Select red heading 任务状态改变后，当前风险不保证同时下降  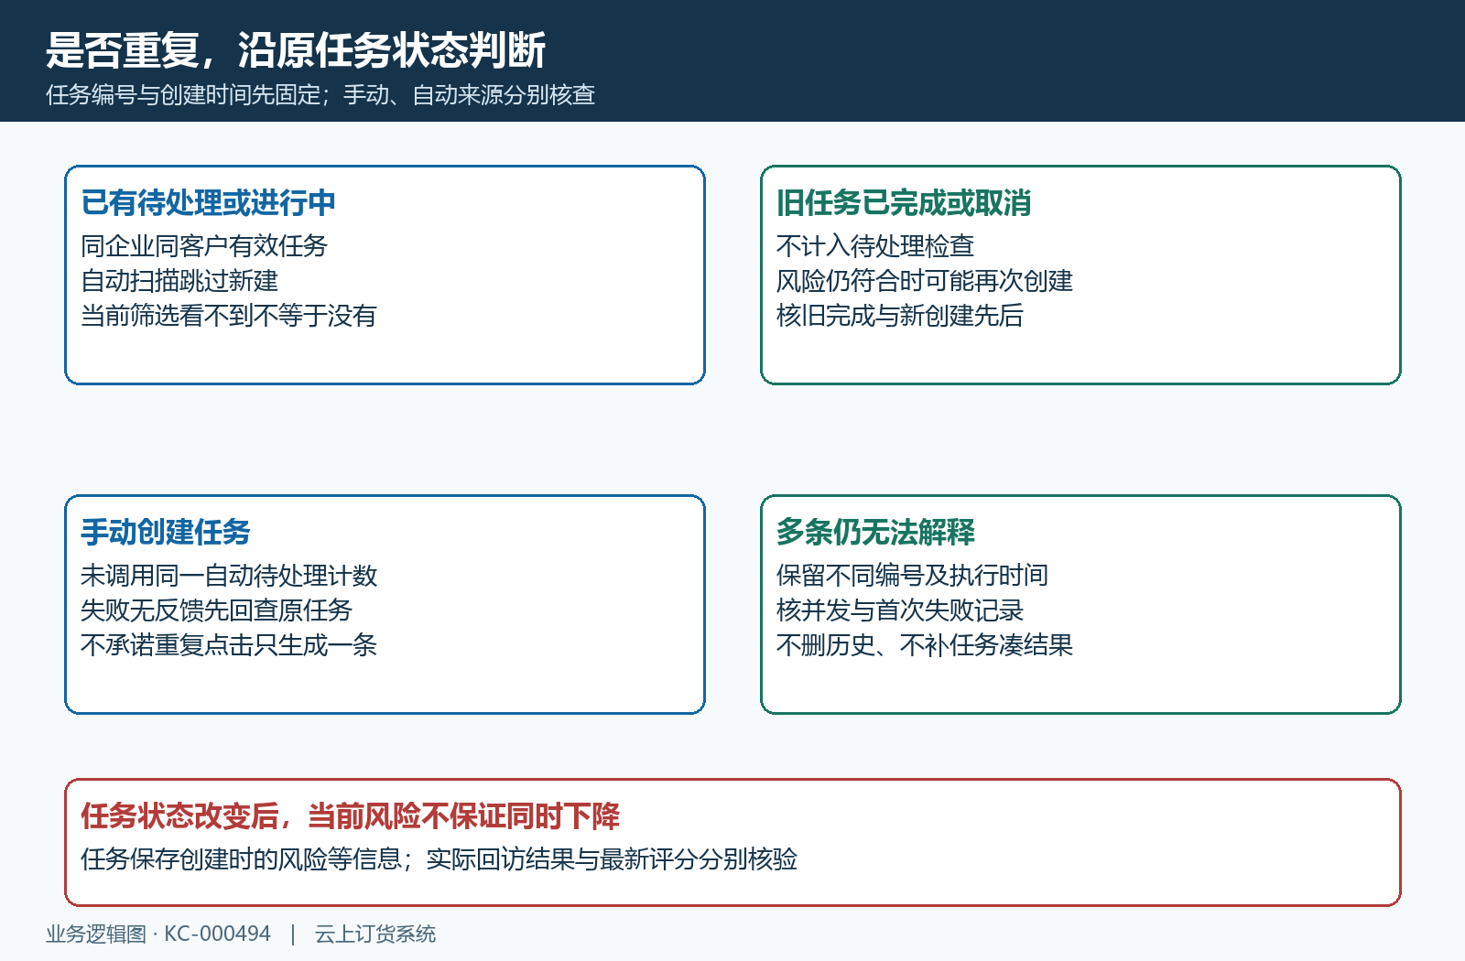(350, 815)
